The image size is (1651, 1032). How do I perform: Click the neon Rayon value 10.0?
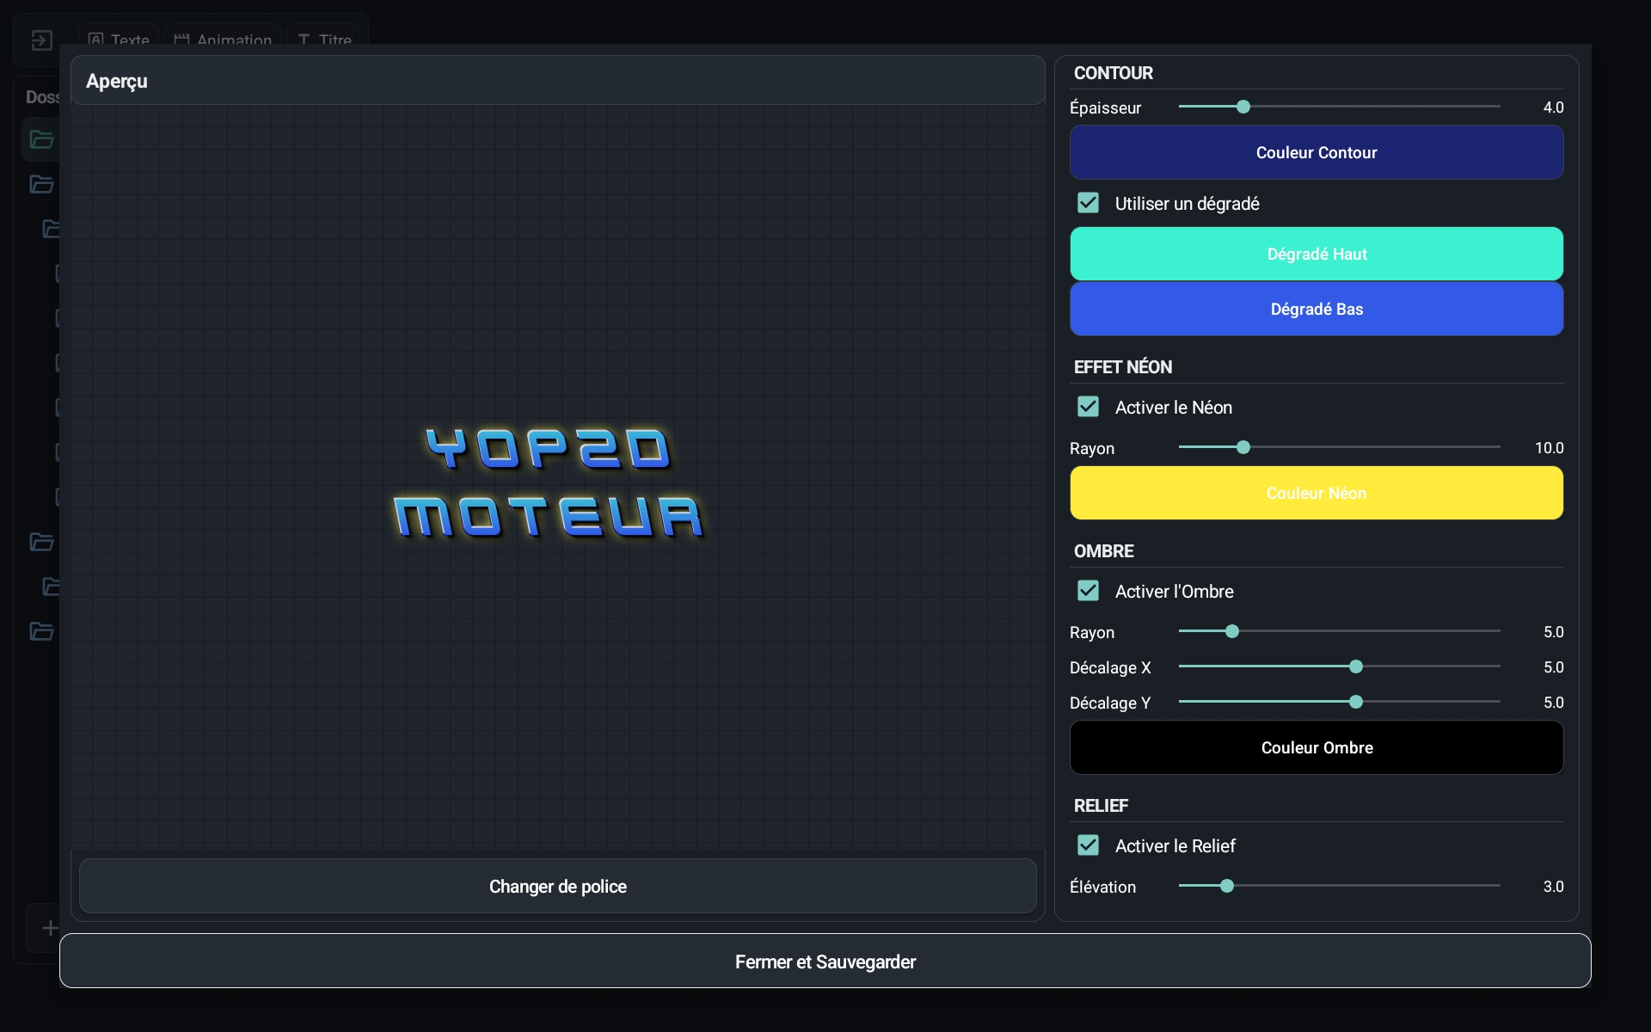coord(1549,448)
